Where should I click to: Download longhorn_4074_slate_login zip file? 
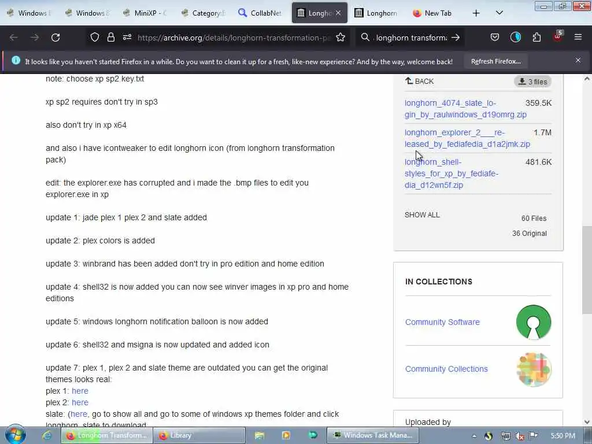(x=465, y=109)
